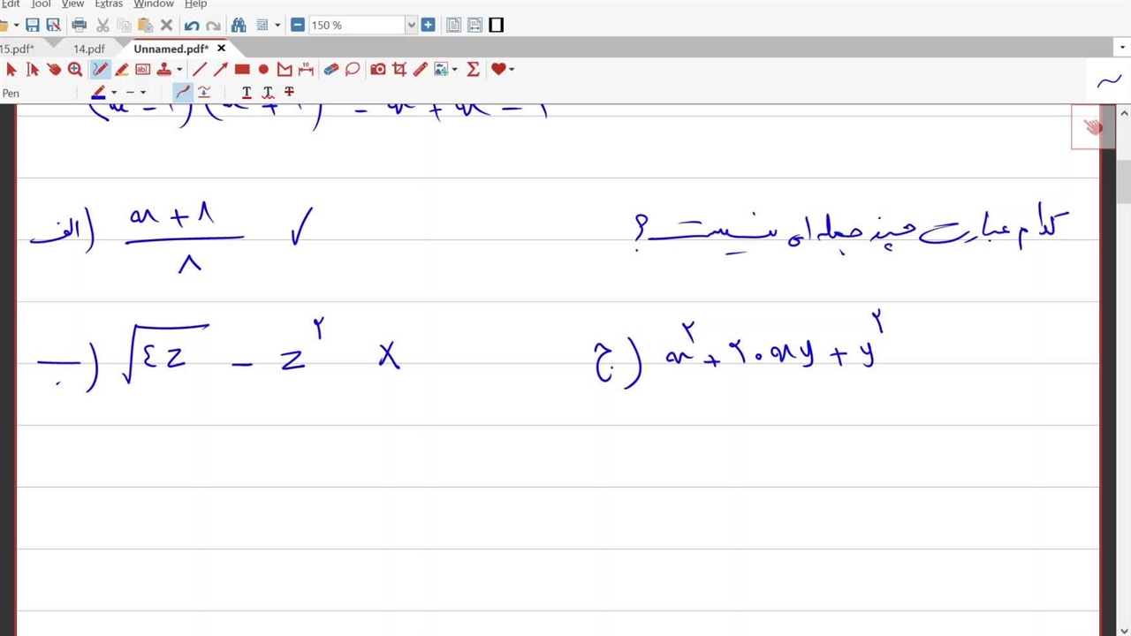Click the undo button
The image size is (1131, 636).
[x=192, y=25]
